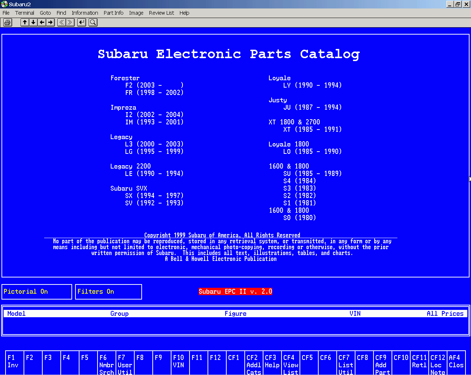Open the Review List menu
Image resolution: width=471 pixels, height=375 pixels.
click(x=162, y=13)
